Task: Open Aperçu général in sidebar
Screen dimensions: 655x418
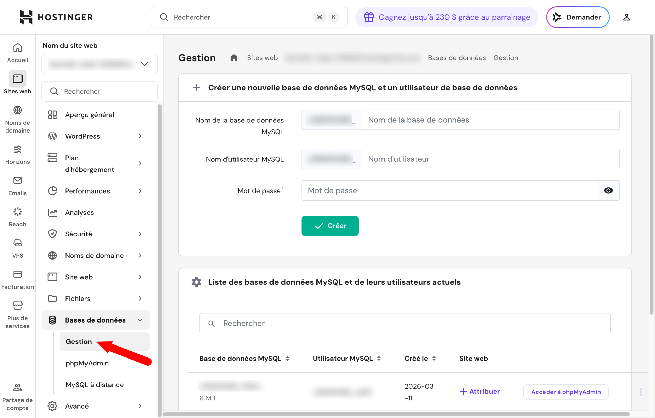Action: [95, 115]
